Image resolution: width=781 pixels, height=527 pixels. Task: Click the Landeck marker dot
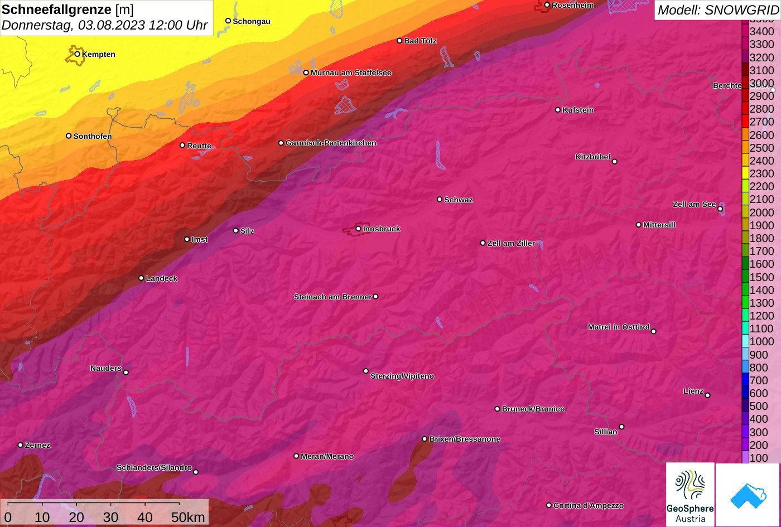[x=141, y=278]
